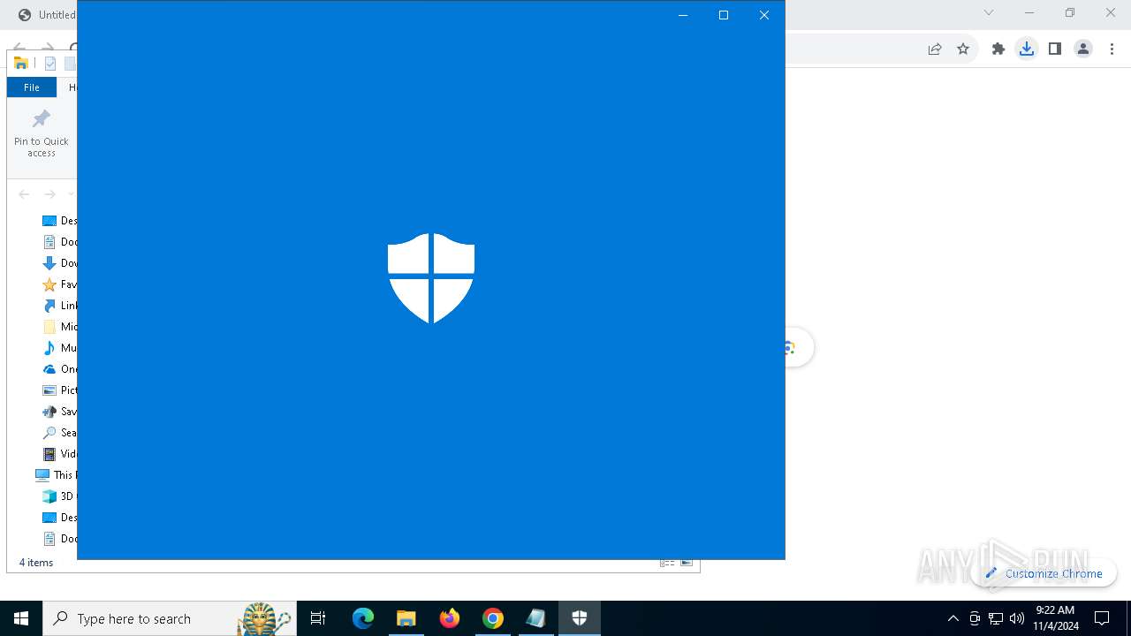Select the Untitled tab in Chrome

46,15
